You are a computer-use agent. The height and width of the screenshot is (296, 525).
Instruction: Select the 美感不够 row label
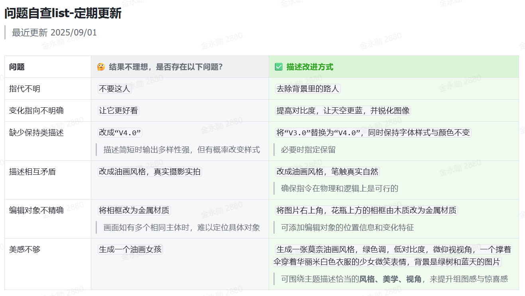click(x=25, y=250)
